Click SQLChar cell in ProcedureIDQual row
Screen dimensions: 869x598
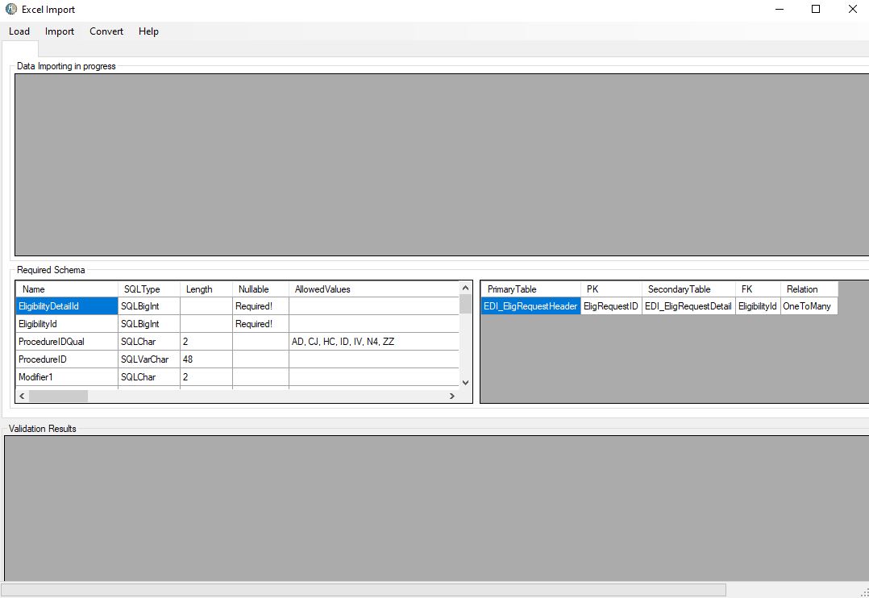click(x=149, y=342)
